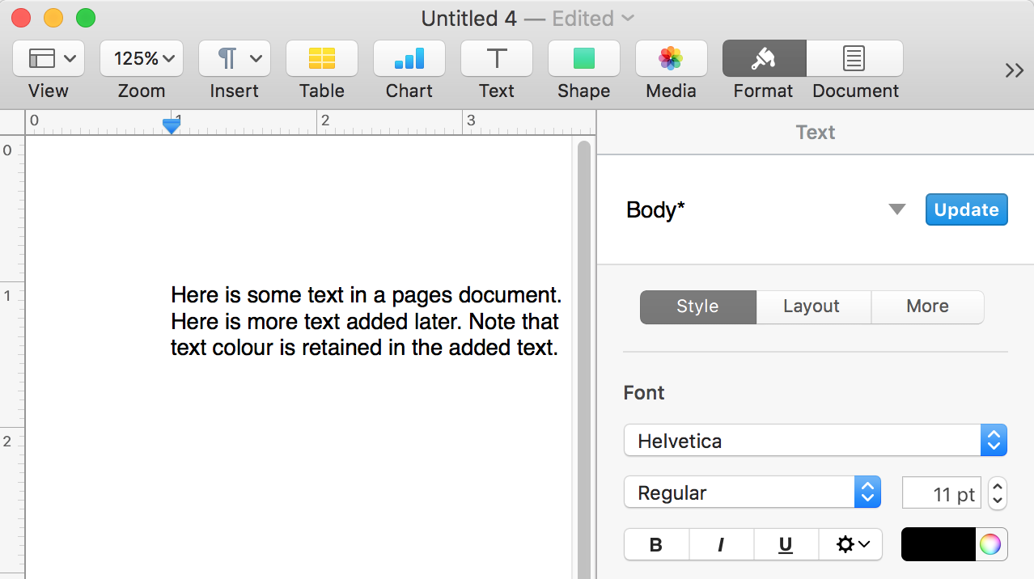Minimize the Untitled 4 window
The width and height of the screenshot is (1034, 579).
(x=53, y=17)
